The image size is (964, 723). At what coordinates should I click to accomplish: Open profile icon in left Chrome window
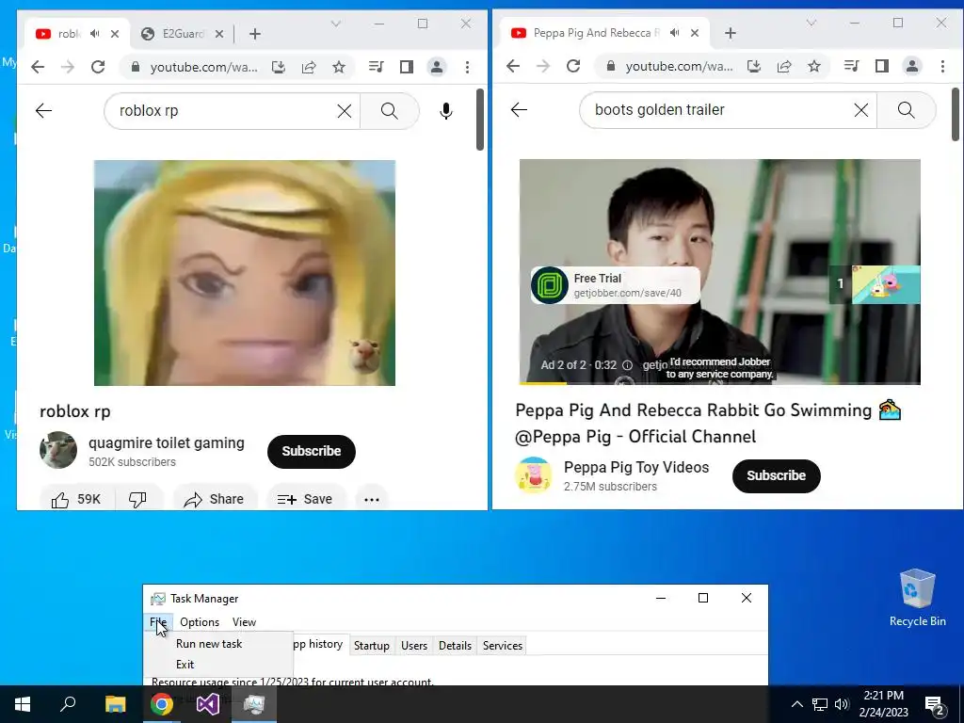(x=437, y=67)
